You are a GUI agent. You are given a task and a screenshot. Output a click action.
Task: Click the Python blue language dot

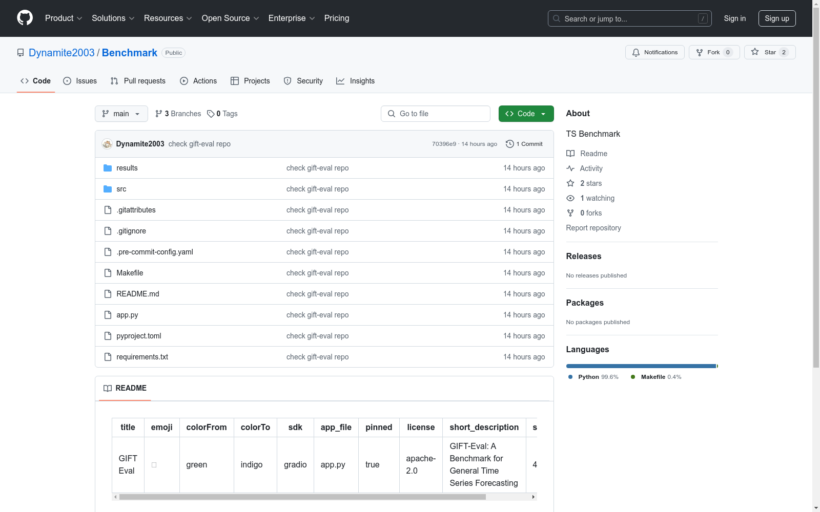point(570,377)
